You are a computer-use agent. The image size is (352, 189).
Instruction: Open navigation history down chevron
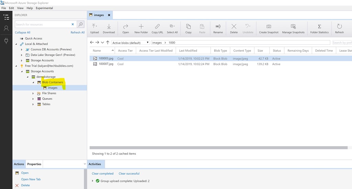tap(102, 43)
